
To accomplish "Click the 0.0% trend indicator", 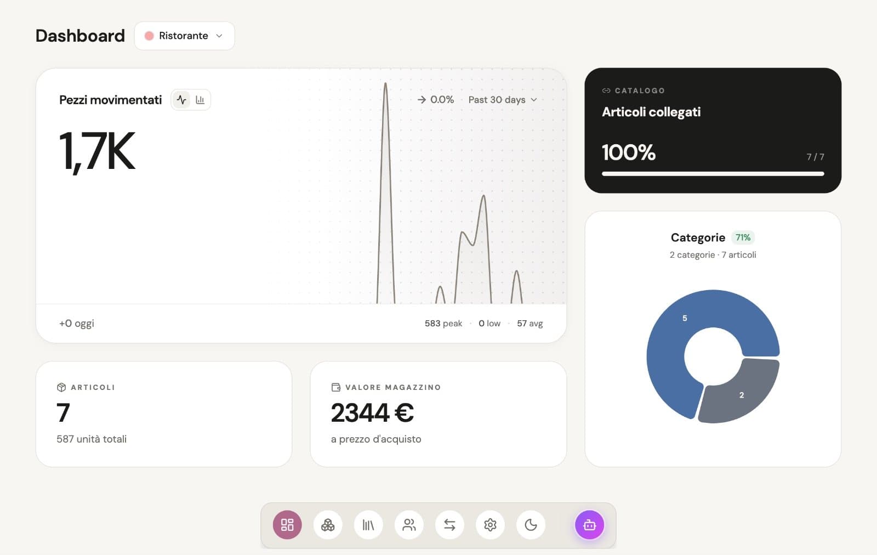I will pyautogui.click(x=436, y=100).
